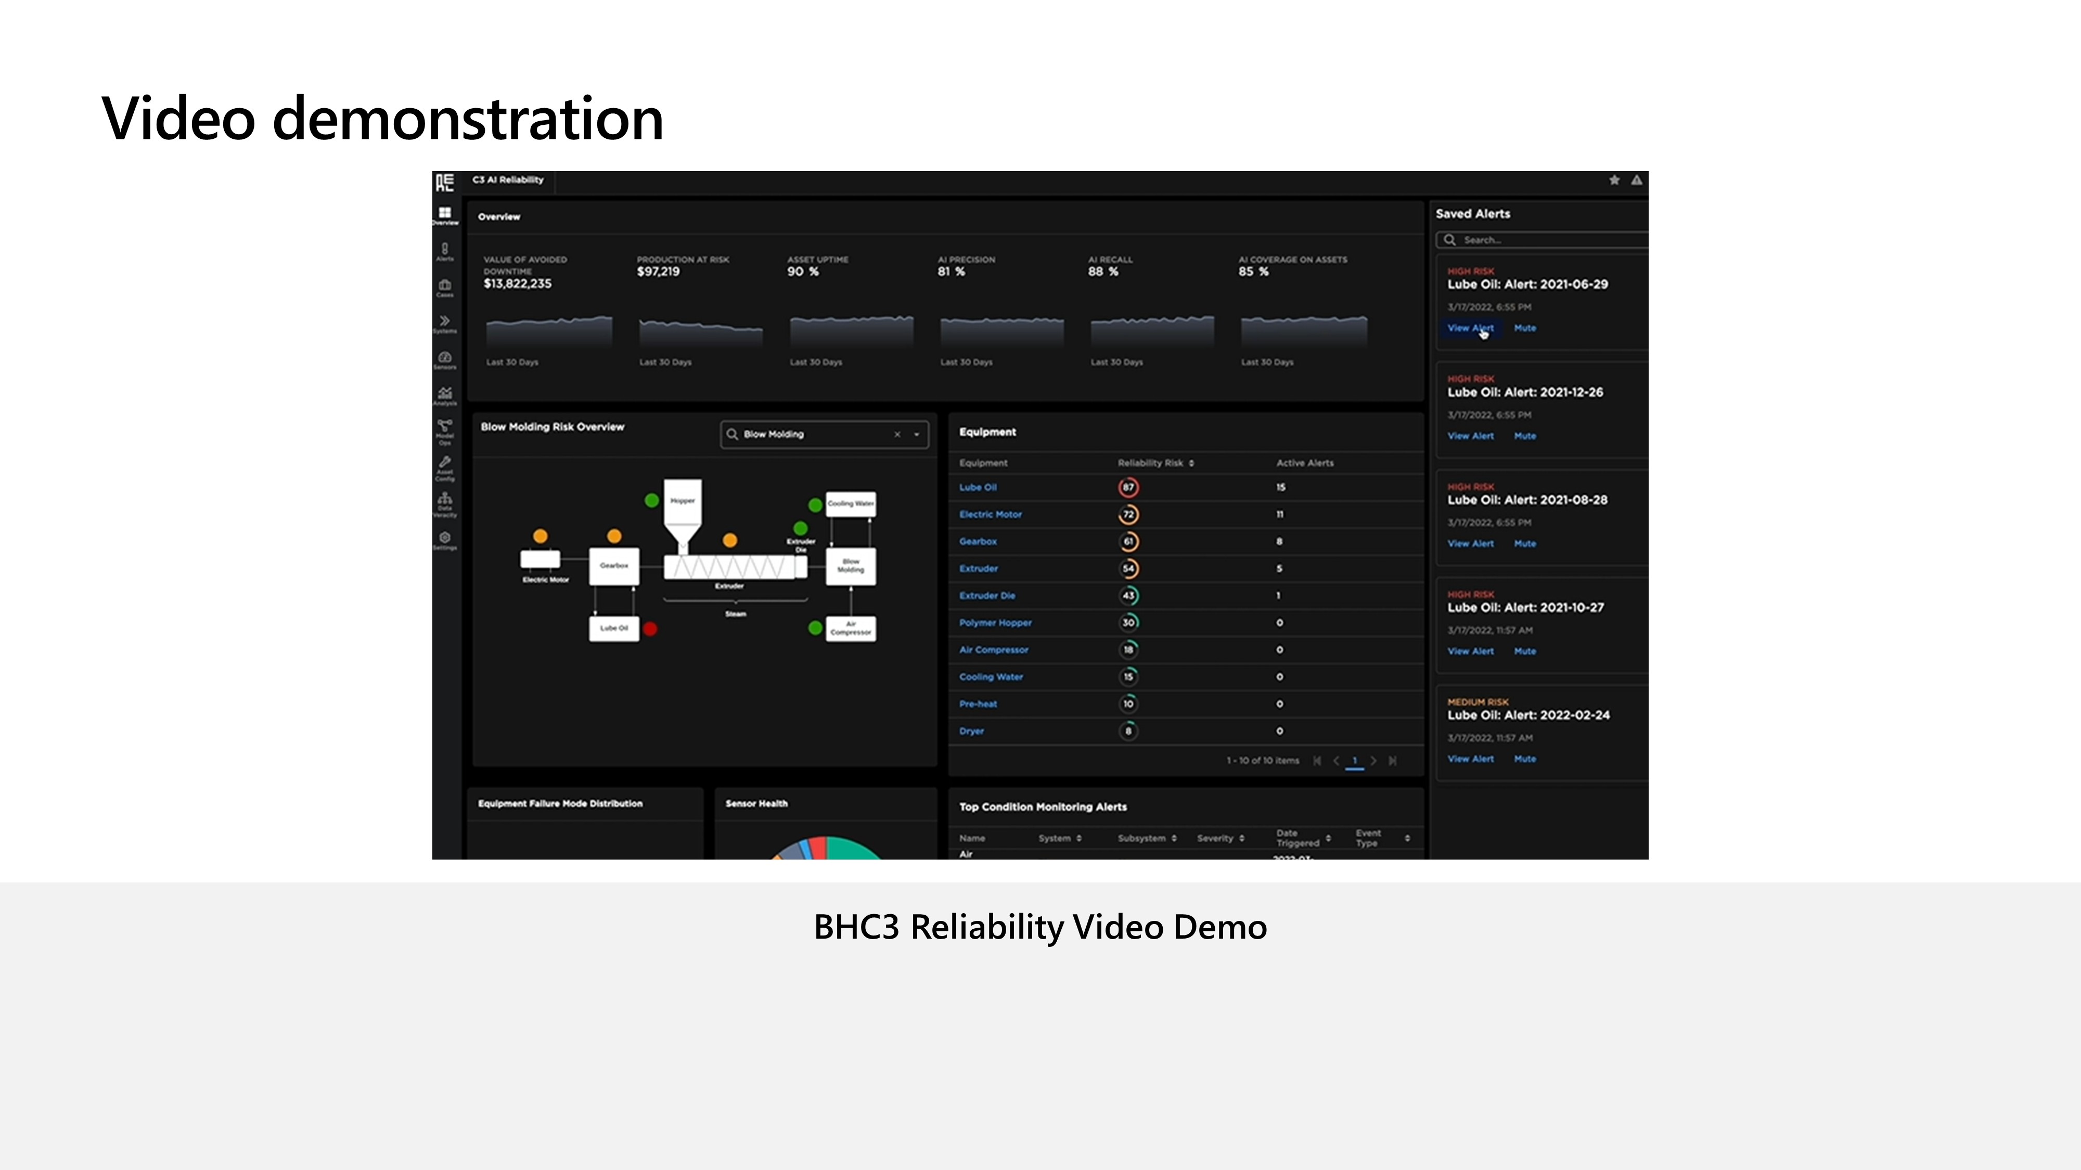
Task: Sort alerts by Severity column
Action: (x=1242, y=838)
